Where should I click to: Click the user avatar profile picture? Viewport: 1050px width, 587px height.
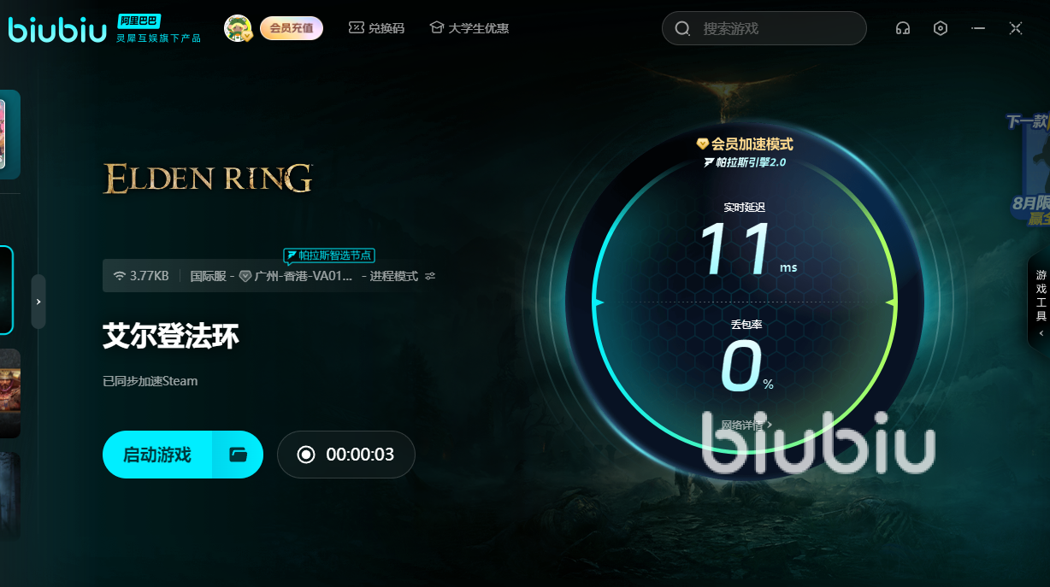coord(238,28)
